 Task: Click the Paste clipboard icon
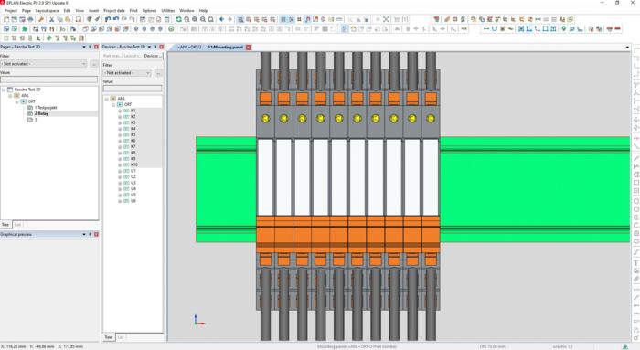coord(68,19)
